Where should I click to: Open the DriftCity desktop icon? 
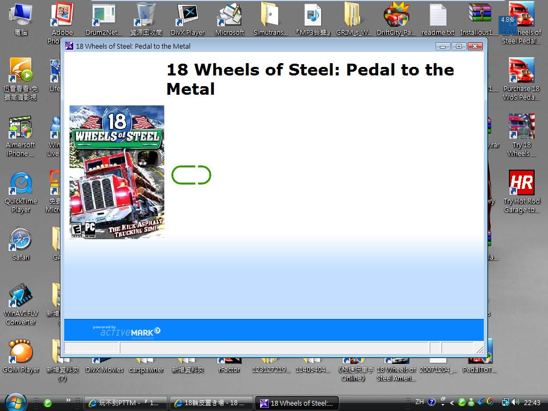(396, 16)
